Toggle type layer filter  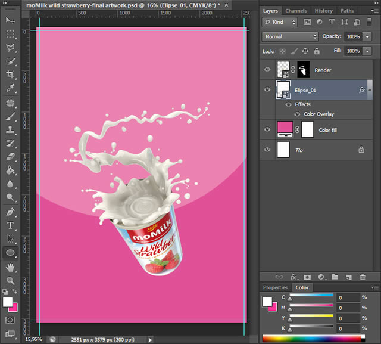(332, 22)
